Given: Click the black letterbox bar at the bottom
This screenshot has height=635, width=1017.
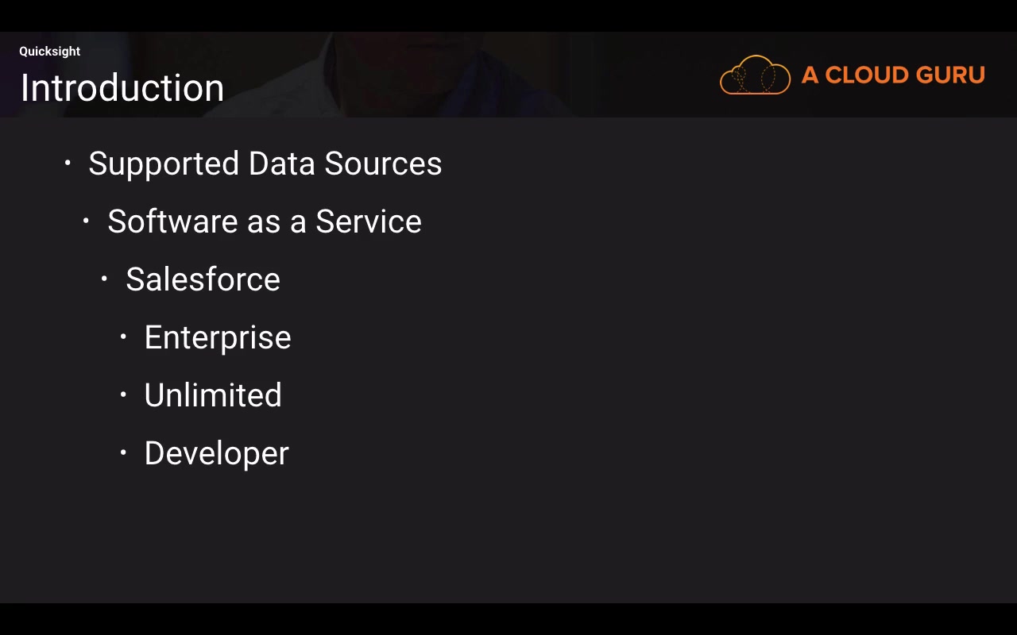Looking at the screenshot, I should pyautogui.click(x=508, y=619).
